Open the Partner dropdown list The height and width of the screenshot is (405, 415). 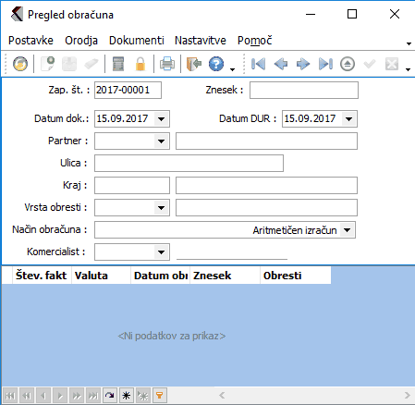pos(162,141)
